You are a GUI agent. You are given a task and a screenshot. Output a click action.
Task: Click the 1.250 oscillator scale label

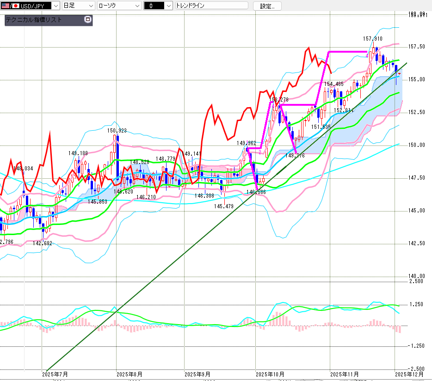416,304
